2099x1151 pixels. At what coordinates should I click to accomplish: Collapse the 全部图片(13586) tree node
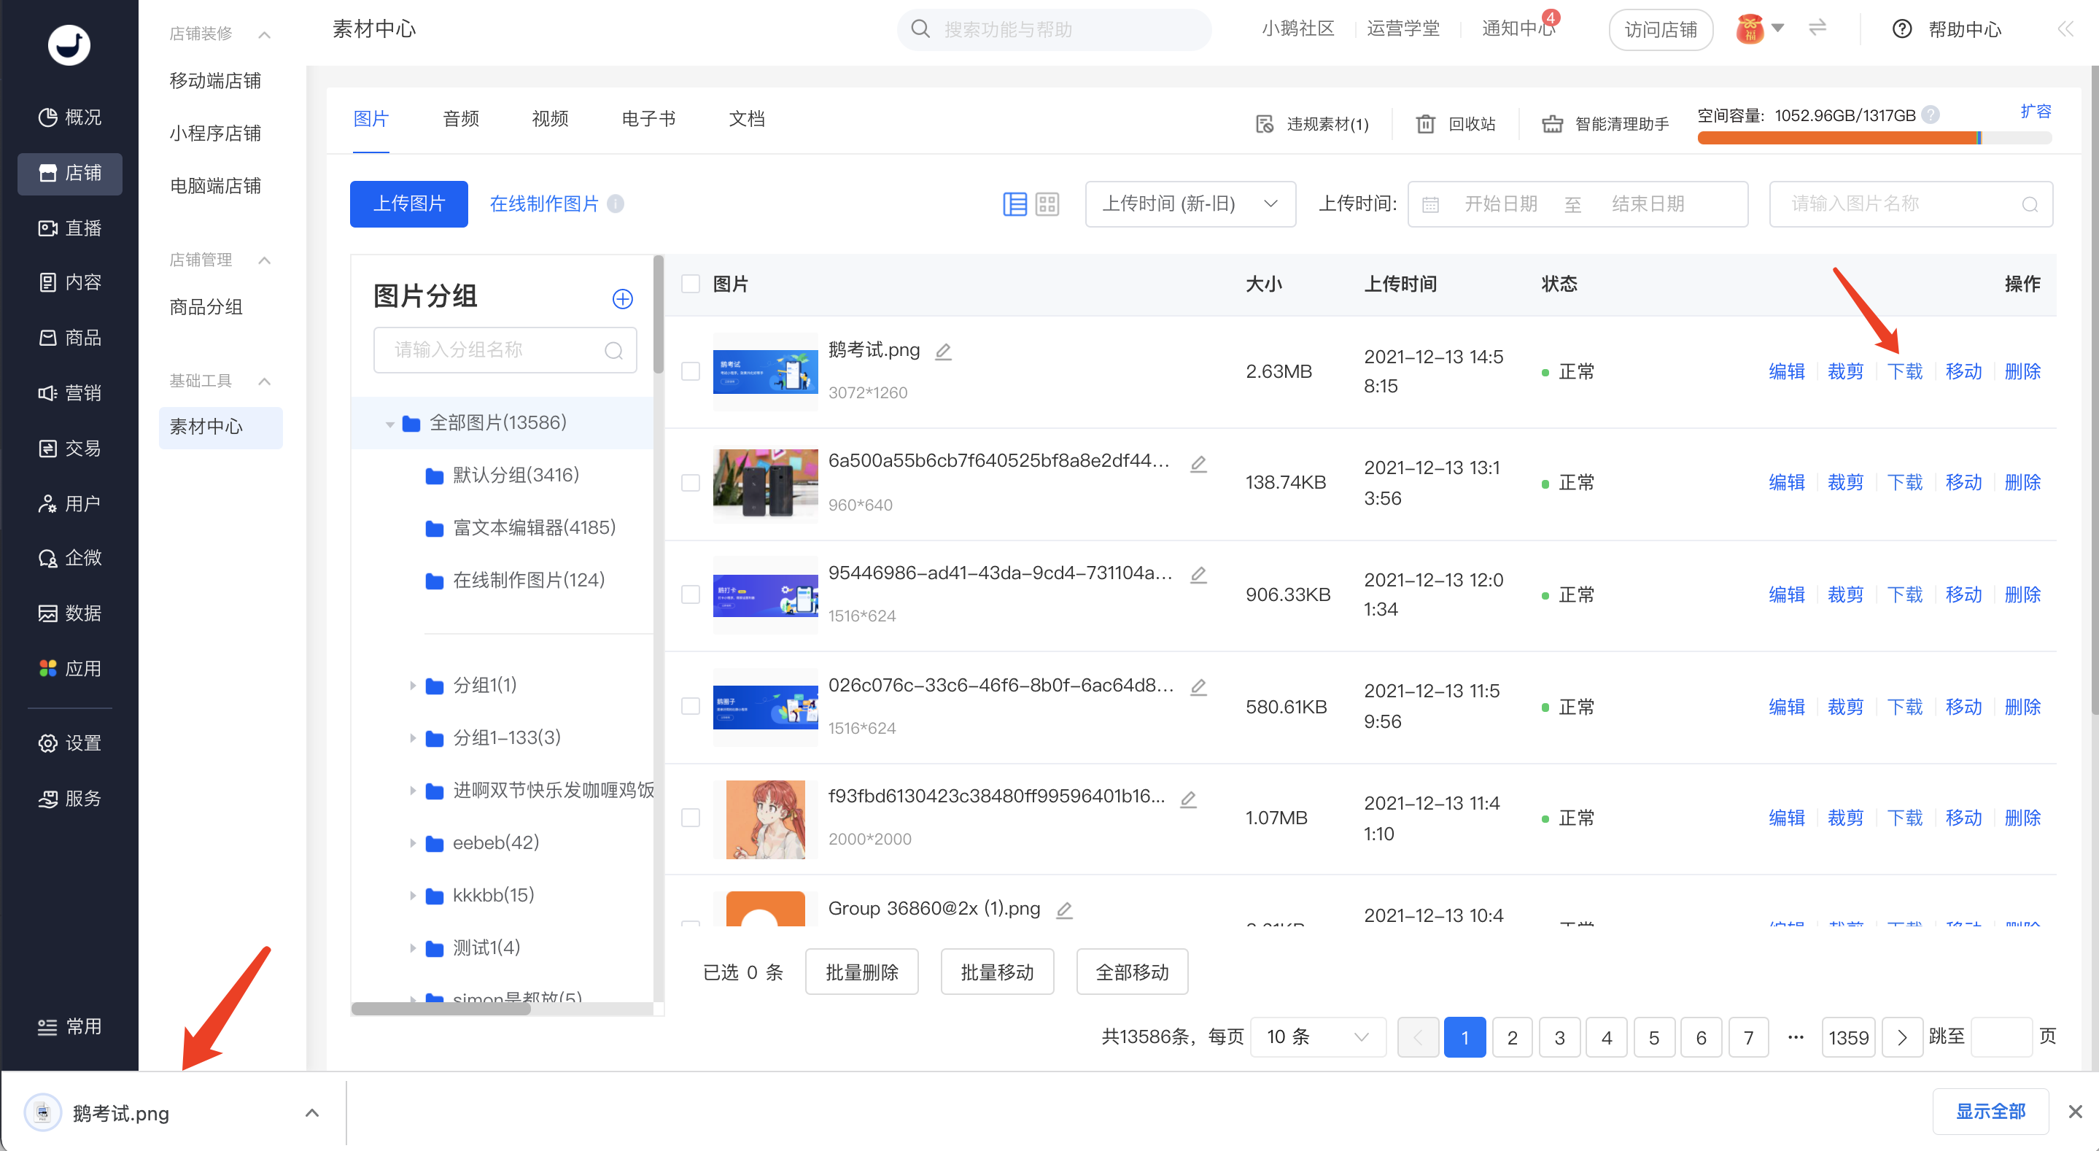(389, 424)
